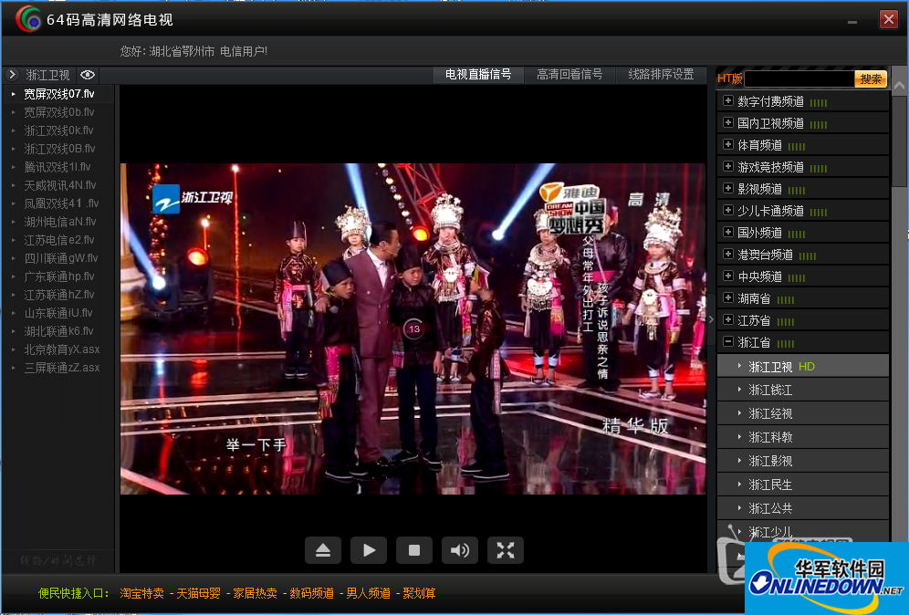Click the Play button in playback controls
The height and width of the screenshot is (615, 909).
(368, 550)
